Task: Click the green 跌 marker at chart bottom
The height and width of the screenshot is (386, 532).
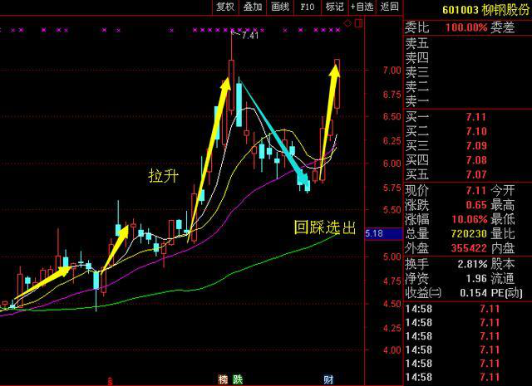Action: 236,379
